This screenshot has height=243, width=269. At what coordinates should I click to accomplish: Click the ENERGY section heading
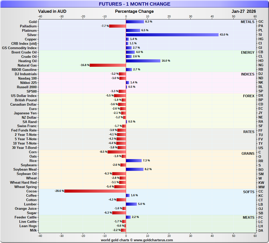pyautogui.click(x=247, y=53)
